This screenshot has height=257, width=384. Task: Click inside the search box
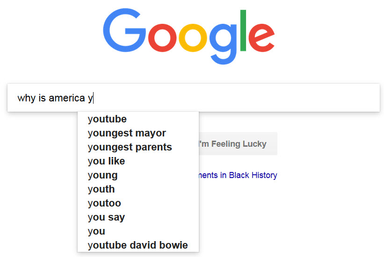[194, 98]
